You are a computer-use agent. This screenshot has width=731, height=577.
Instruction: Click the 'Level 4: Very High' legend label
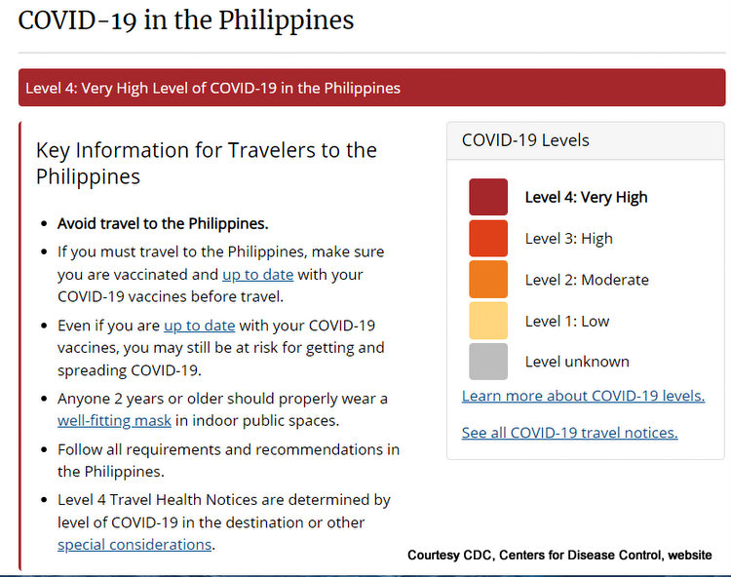(x=586, y=197)
